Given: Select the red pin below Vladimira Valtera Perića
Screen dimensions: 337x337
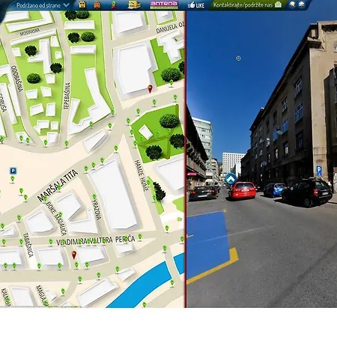Looking at the screenshot, I should coord(74,255).
